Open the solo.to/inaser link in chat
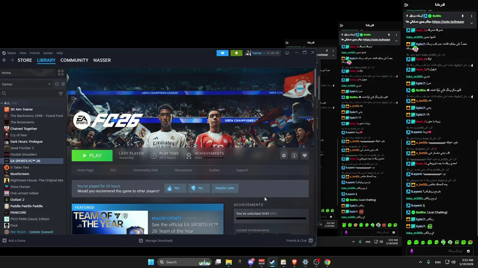 [x=448, y=22]
